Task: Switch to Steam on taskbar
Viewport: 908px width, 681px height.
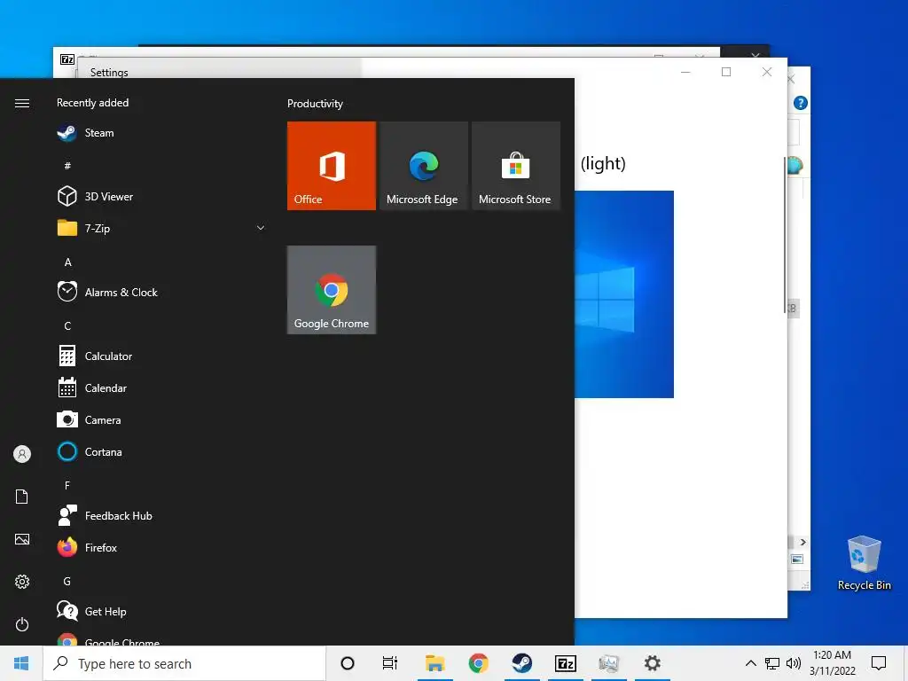Action: pyautogui.click(x=521, y=663)
